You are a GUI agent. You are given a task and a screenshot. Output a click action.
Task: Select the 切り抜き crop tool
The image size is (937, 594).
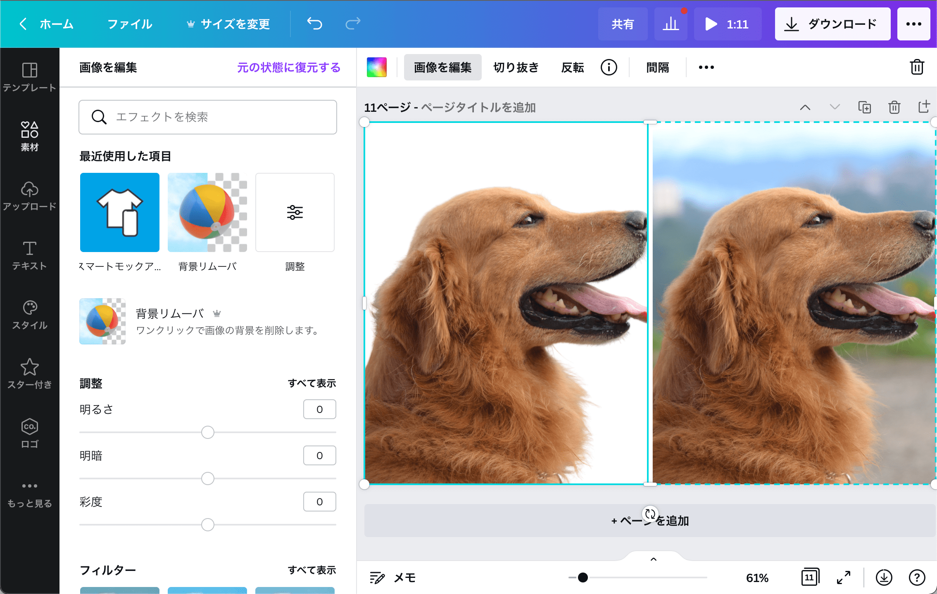[515, 67]
